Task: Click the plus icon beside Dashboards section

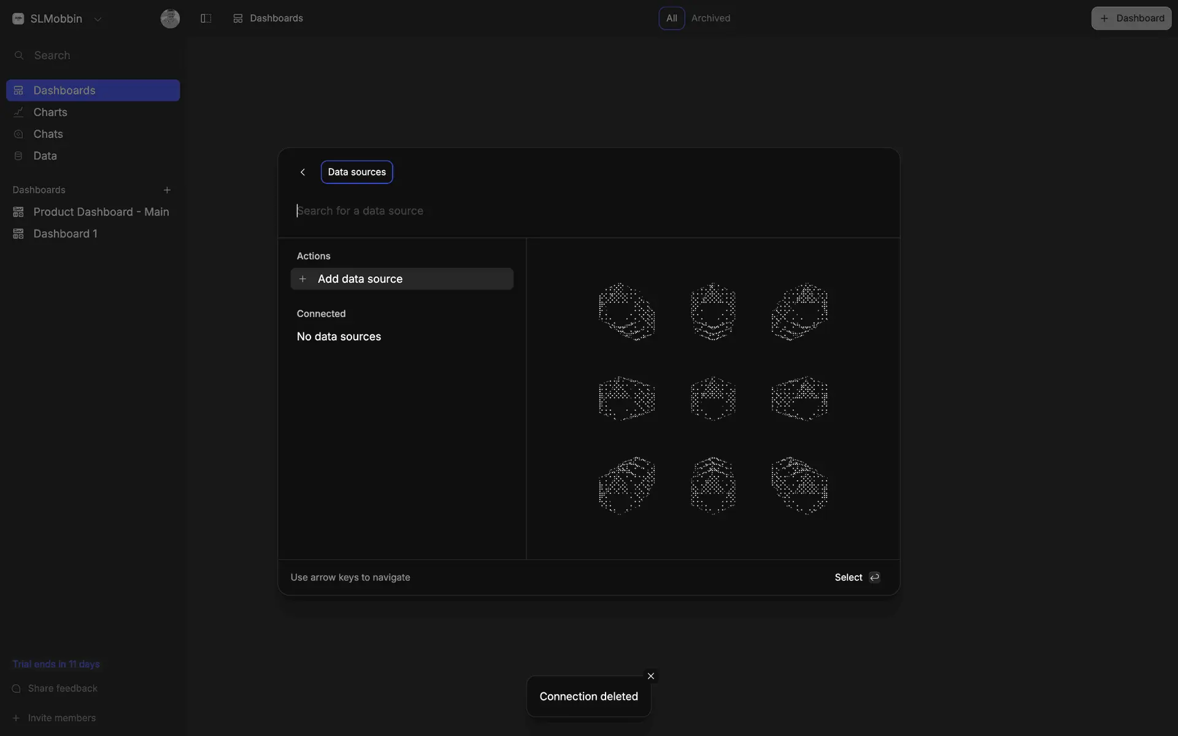Action: (x=167, y=190)
